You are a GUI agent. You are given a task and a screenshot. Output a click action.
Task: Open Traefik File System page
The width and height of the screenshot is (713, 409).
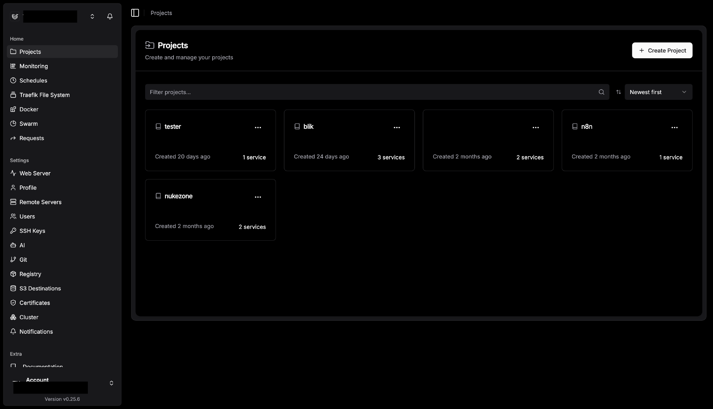44,95
